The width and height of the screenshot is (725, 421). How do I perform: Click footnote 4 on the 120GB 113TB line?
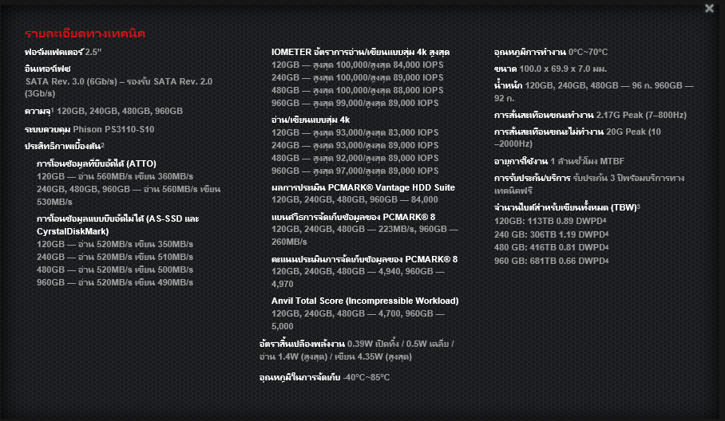607,220
